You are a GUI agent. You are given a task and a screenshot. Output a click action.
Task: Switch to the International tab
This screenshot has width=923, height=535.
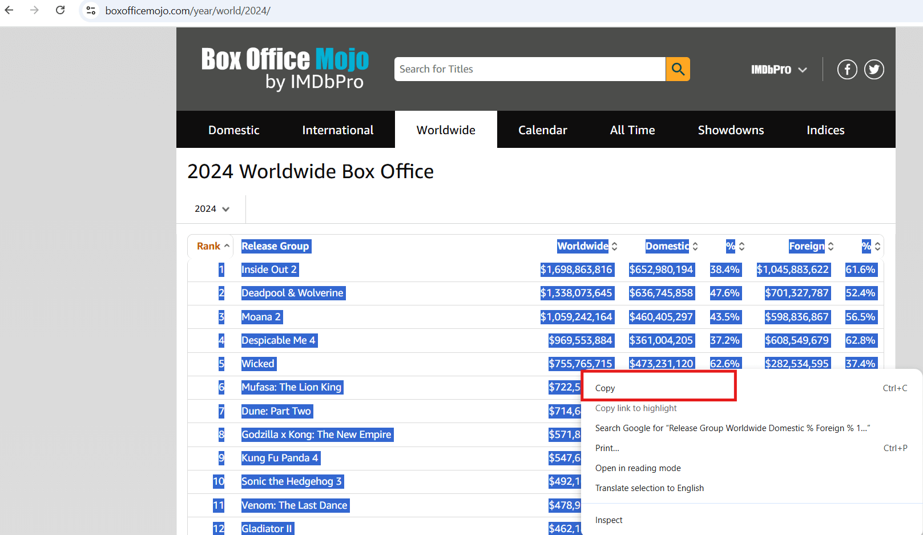pyautogui.click(x=338, y=130)
